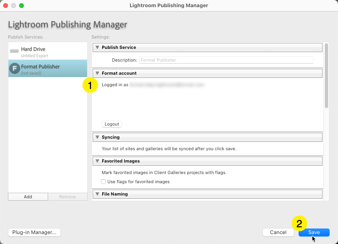The image size is (338, 244).
Task: Open the Plug-in Manager
Action: (x=34, y=232)
